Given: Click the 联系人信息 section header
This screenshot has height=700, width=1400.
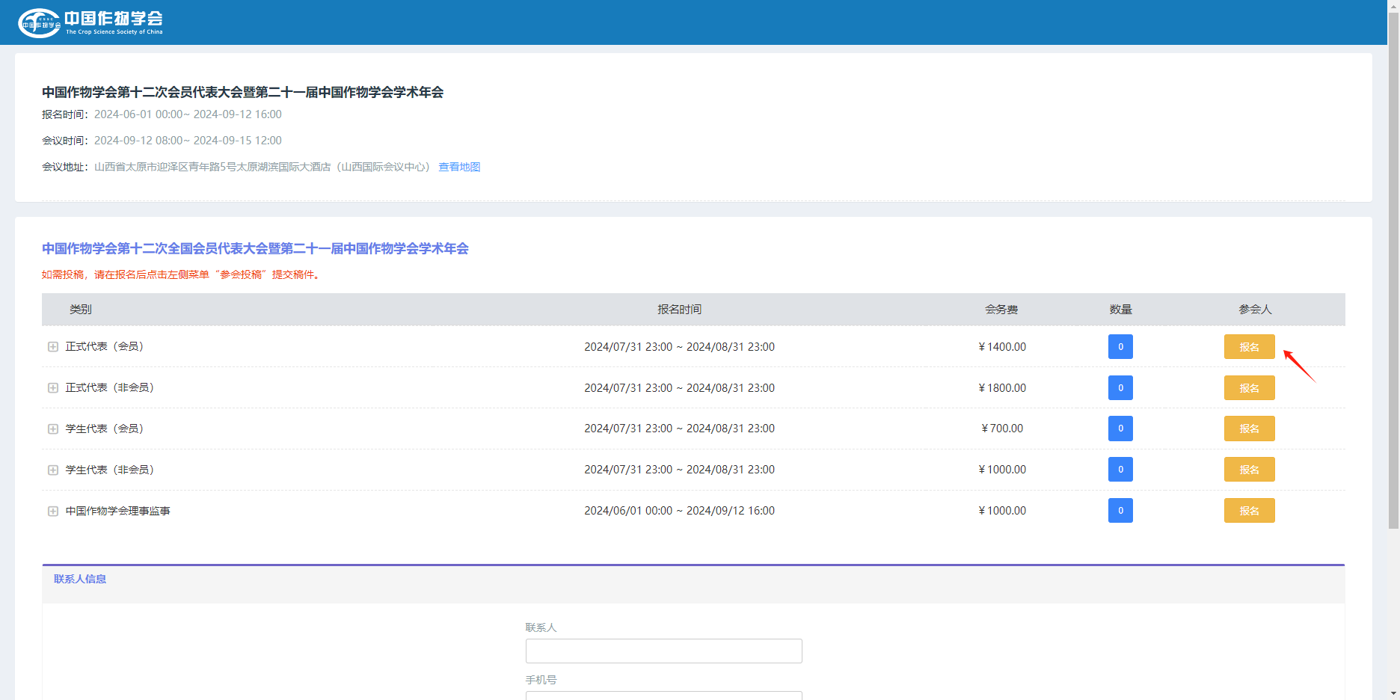Looking at the screenshot, I should (x=80, y=579).
